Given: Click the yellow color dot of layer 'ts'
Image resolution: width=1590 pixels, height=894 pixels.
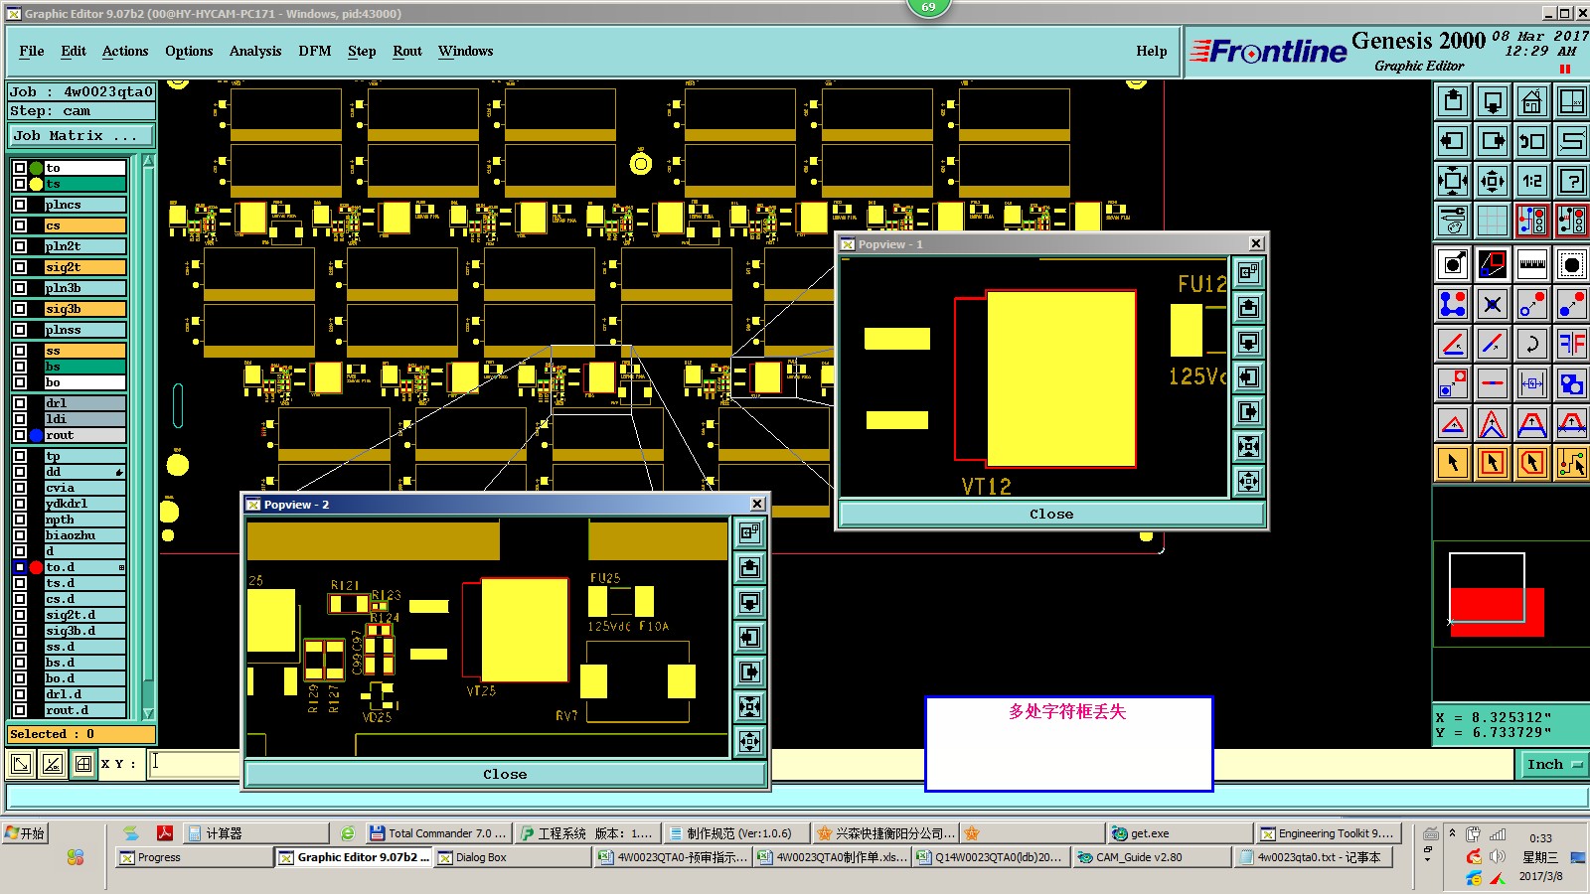Looking at the screenshot, I should coord(37,184).
